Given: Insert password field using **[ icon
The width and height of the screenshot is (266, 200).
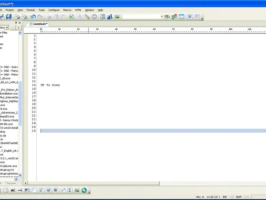Looking at the screenshot, I should 20,190.
